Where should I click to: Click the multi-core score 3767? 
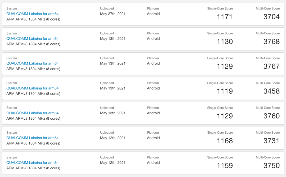pyautogui.click(x=271, y=66)
